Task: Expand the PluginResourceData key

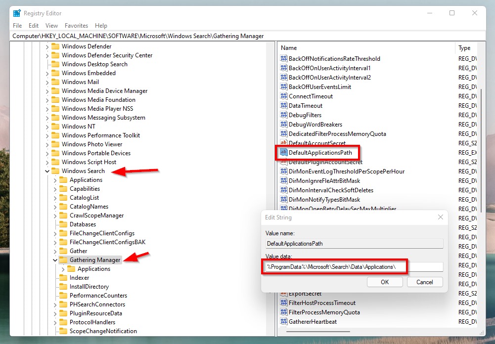Action: tap(55, 313)
